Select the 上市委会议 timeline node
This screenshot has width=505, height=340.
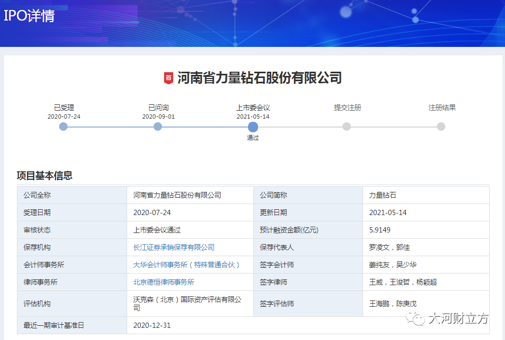pyautogui.click(x=253, y=127)
